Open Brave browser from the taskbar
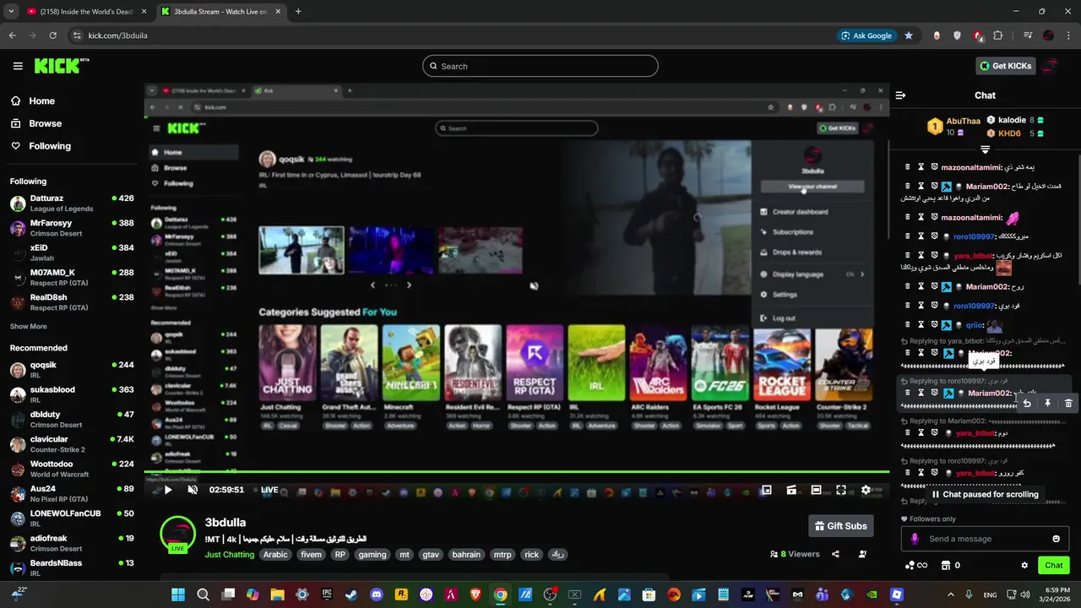The width and height of the screenshot is (1081, 608). (x=475, y=594)
